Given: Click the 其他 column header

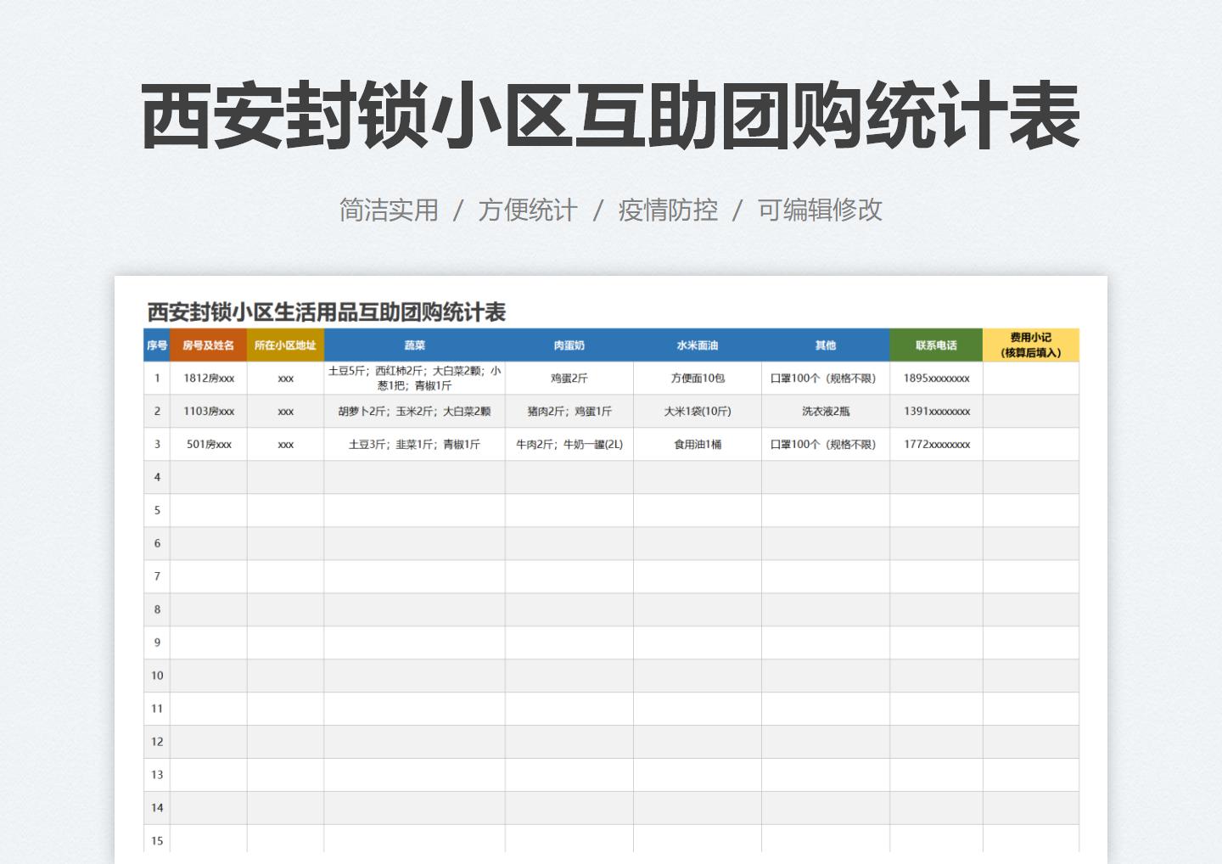Looking at the screenshot, I should point(824,345).
